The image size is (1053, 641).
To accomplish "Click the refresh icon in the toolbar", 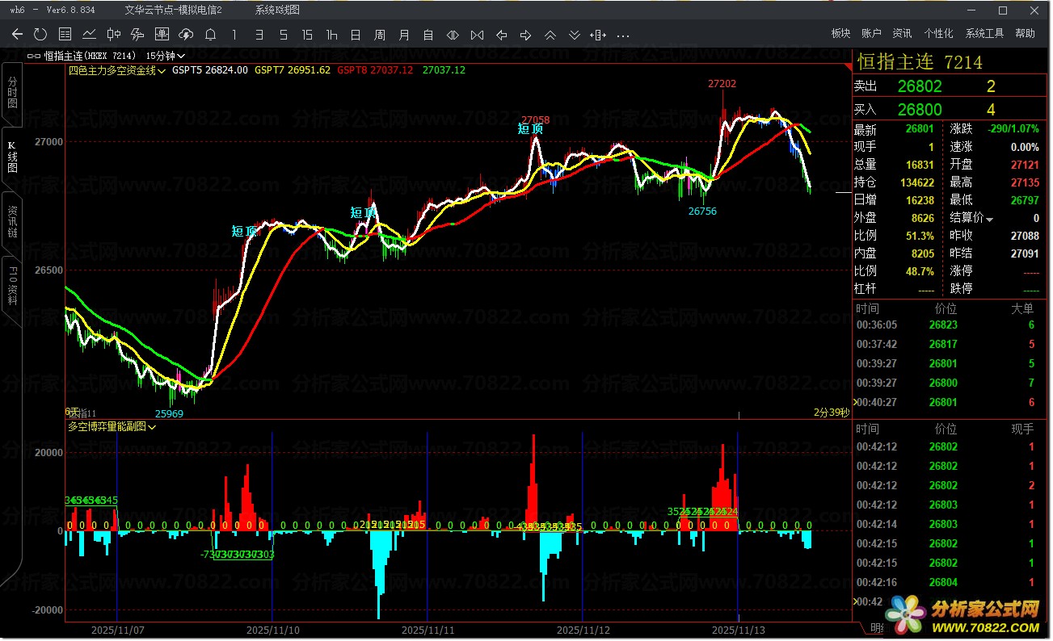I will tap(40, 34).
